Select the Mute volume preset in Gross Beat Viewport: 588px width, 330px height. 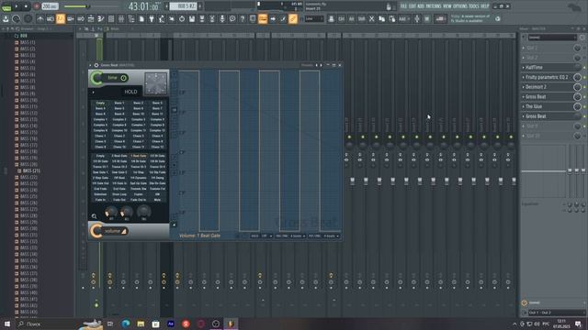[157, 200]
